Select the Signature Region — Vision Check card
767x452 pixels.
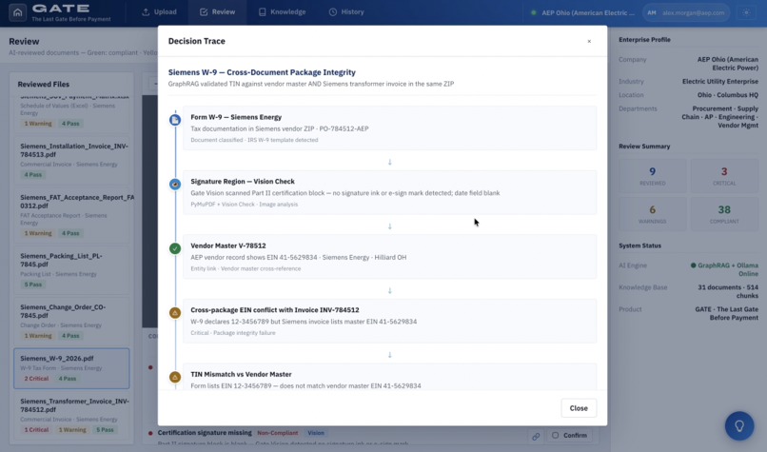(x=390, y=192)
